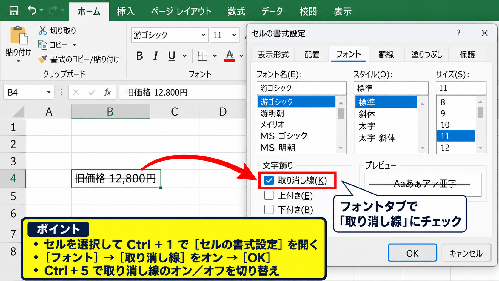Open the ribbon font name dropdown
The width and height of the screenshot is (499, 281).
(204, 35)
